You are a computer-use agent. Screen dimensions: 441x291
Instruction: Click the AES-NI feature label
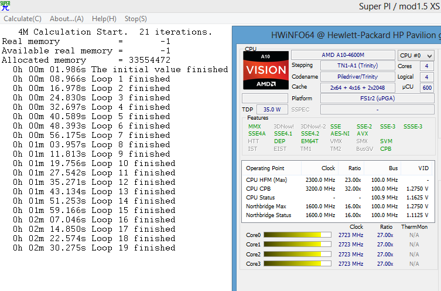[x=340, y=134]
